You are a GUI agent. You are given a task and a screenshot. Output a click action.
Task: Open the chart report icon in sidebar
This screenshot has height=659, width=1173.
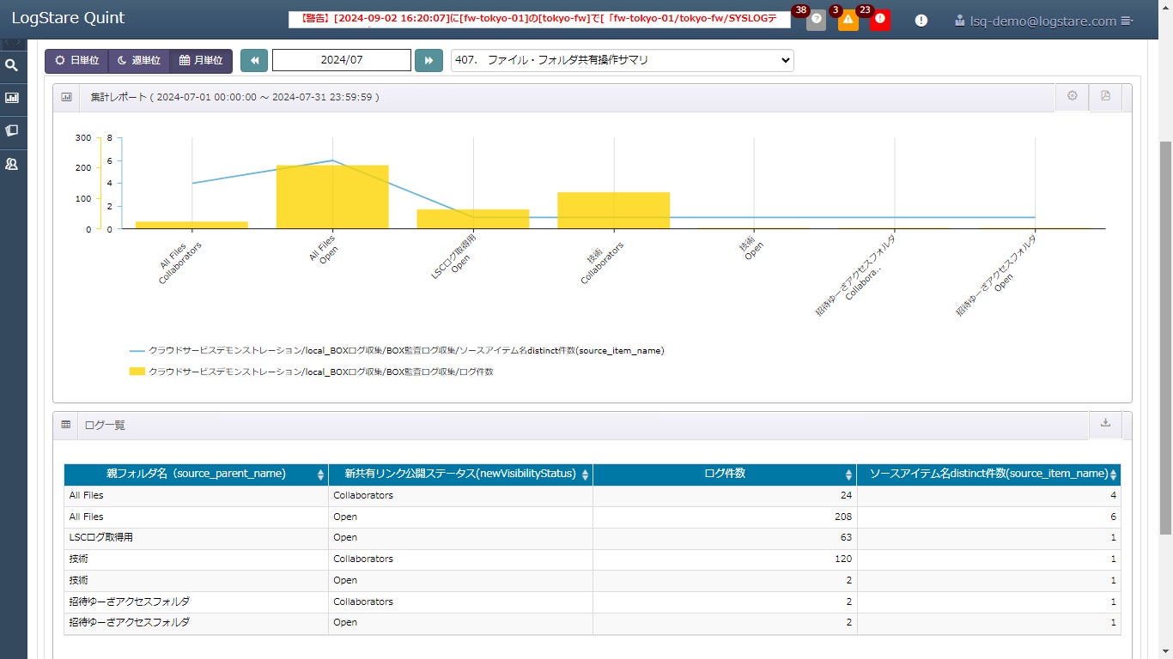click(12, 98)
